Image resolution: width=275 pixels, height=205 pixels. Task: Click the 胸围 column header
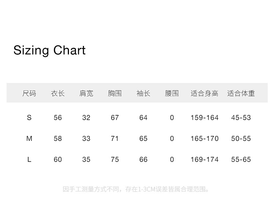click(115, 93)
